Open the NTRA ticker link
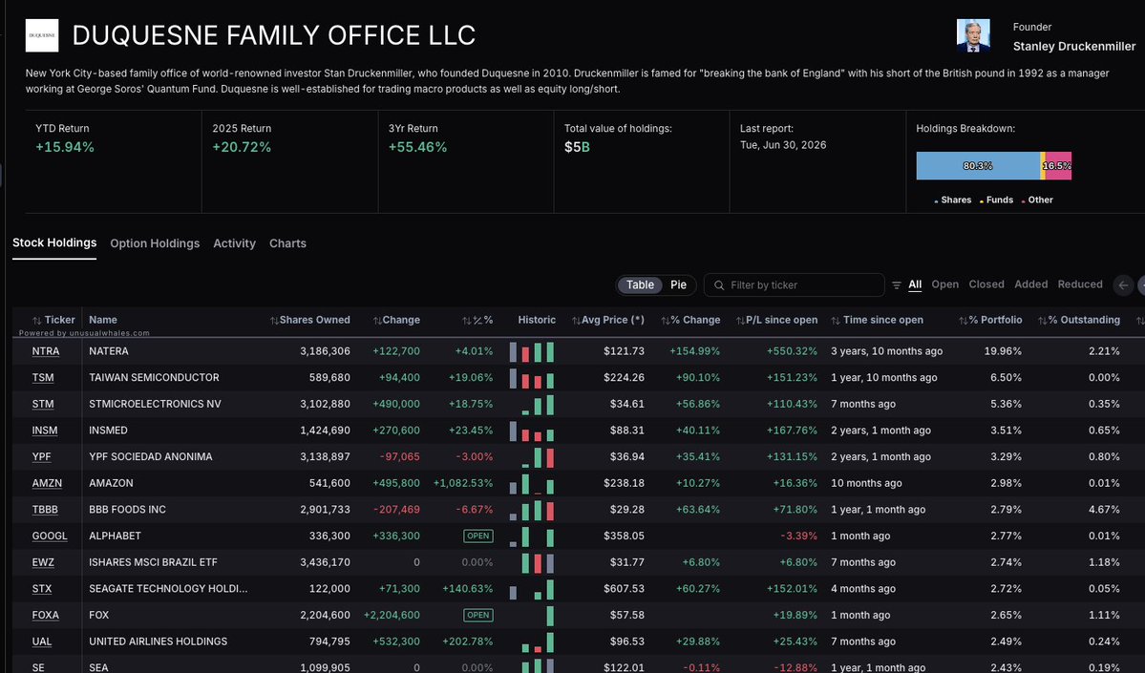 (45, 352)
